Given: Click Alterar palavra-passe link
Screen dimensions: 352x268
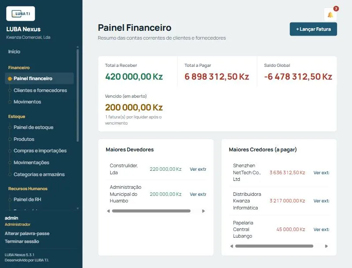Looking at the screenshot, I should tap(27, 234).
